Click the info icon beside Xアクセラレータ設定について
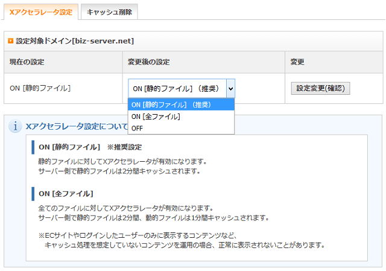 click(15, 126)
